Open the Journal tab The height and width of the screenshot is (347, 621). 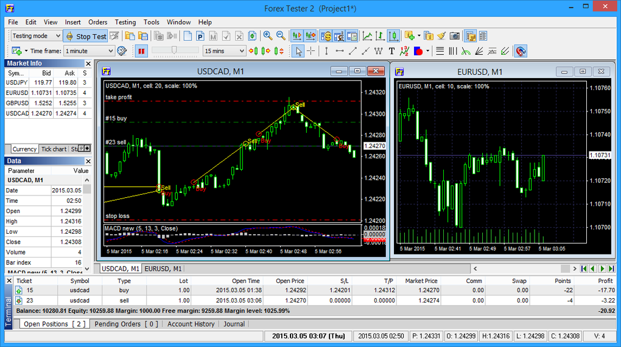pos(234,324)
